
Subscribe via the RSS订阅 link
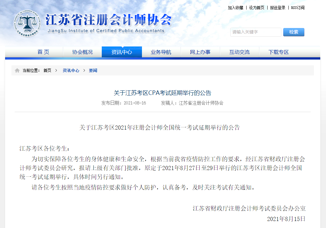coord(298,8)
